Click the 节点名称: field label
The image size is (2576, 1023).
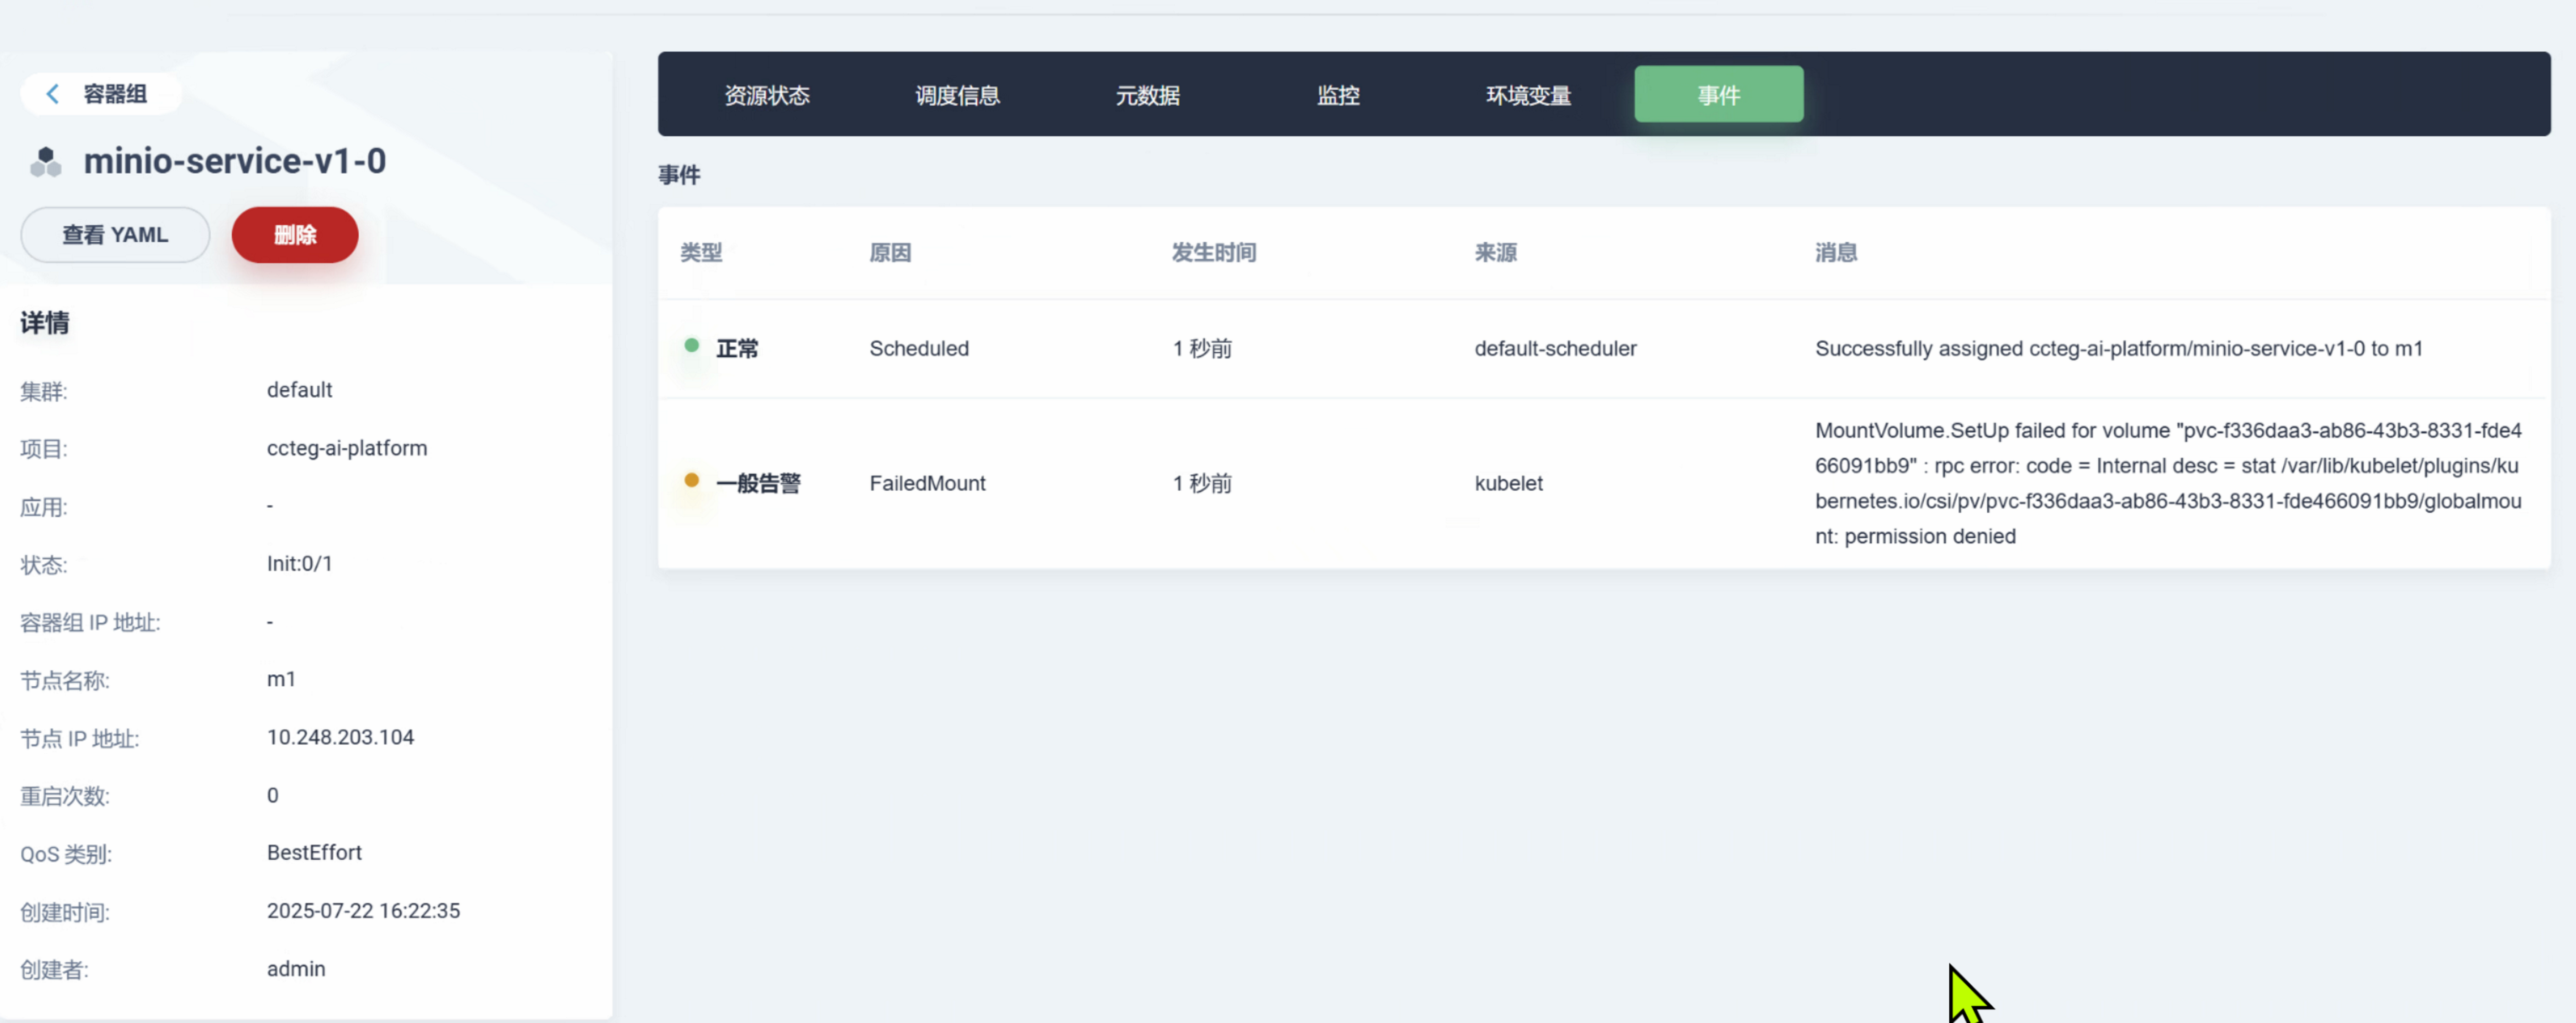(65, 681)
